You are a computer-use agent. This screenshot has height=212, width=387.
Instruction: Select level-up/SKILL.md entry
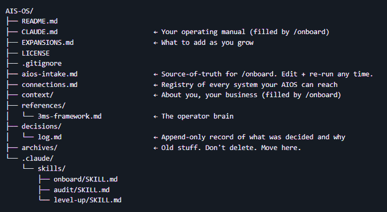[x=88, y=200]
